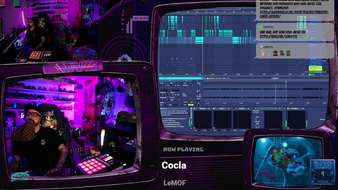The height and width of the screenshot is (190, 338).
Task: Click the Wider device hot-swap icon
Action: (x=301, y=108)
